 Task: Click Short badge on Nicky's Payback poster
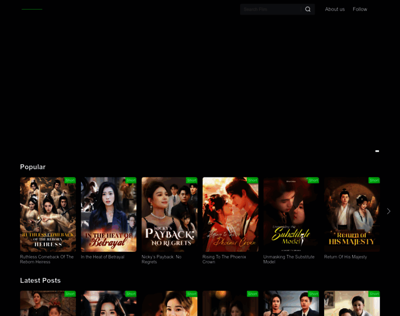pyautogui.click(x=192, y=180)
